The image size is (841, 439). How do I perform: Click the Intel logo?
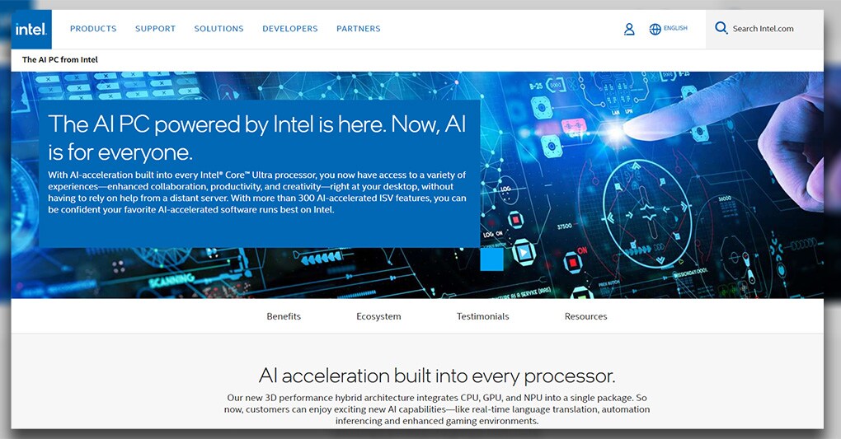tap(31, 29)
